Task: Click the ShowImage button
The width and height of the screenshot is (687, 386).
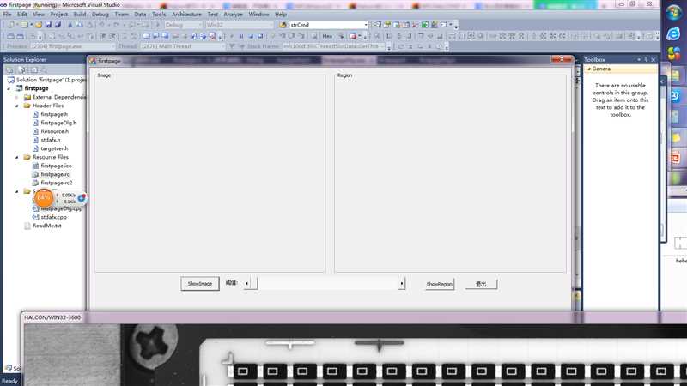Action: [x=200, y=284]
